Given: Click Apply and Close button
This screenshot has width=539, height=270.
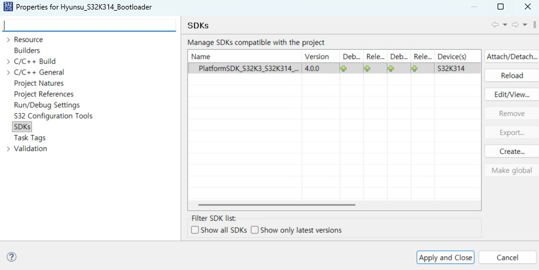Looking at the screenshot, I should point(445,258).
